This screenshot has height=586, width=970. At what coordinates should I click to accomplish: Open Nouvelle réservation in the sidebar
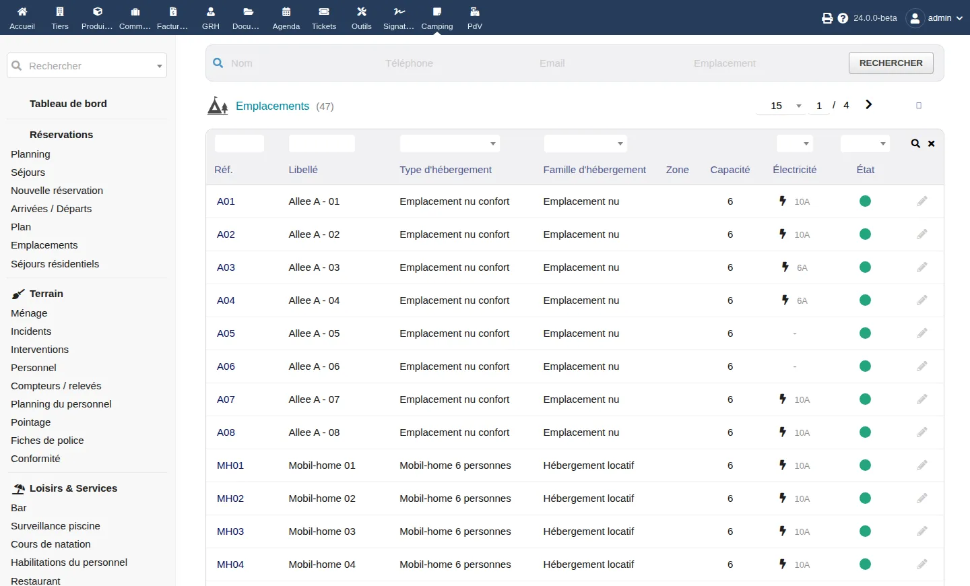[x=57, y=191]
